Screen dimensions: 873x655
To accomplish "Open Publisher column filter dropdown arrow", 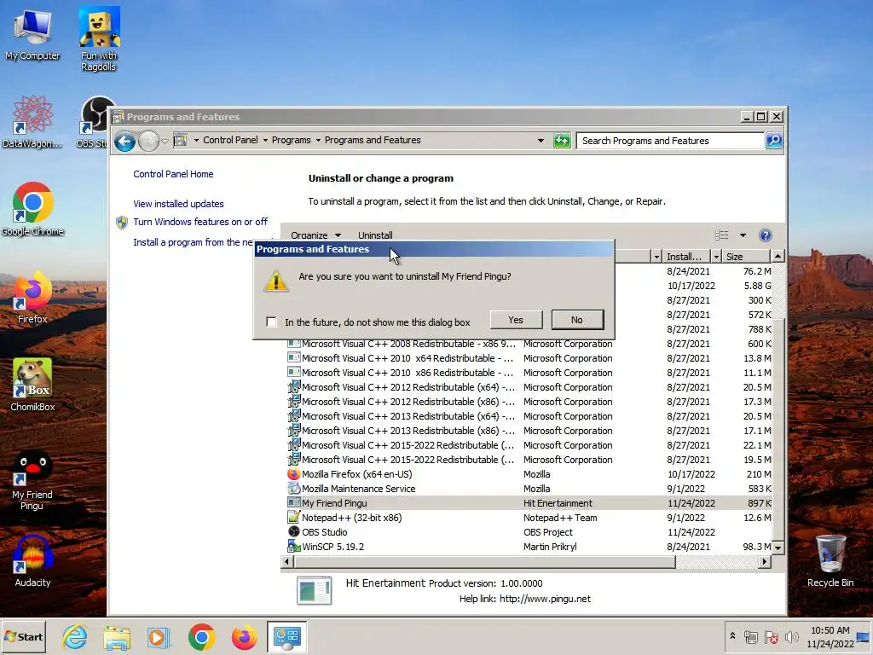I will [656, 257].
